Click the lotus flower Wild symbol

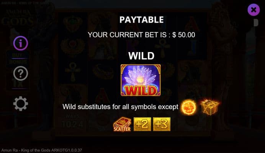[x=141, y=80]
